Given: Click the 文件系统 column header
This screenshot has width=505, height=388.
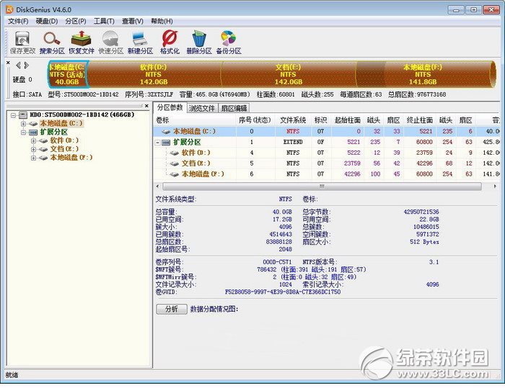Looking at the screenshot, I should [x=293, y=120].
